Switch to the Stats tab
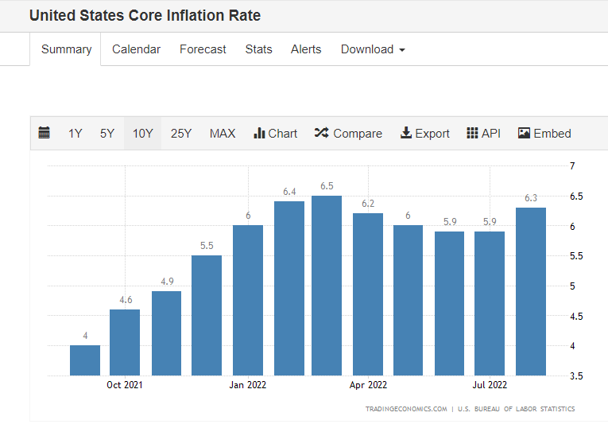 pyautogui.click(x=258, y=49)
